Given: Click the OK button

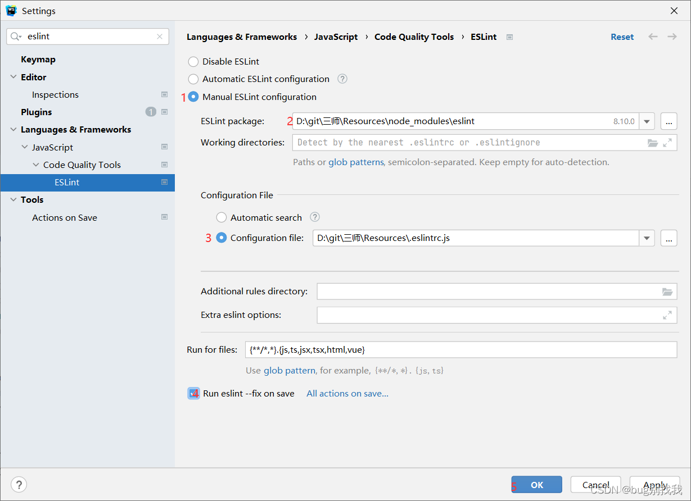Looking at the screenshot, I should (x=537, y=485).
